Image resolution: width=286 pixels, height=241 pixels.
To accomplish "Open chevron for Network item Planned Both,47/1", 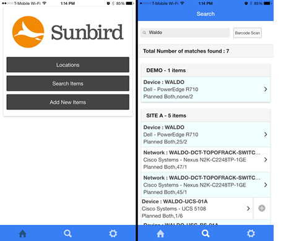I will (x=266, y=159).
